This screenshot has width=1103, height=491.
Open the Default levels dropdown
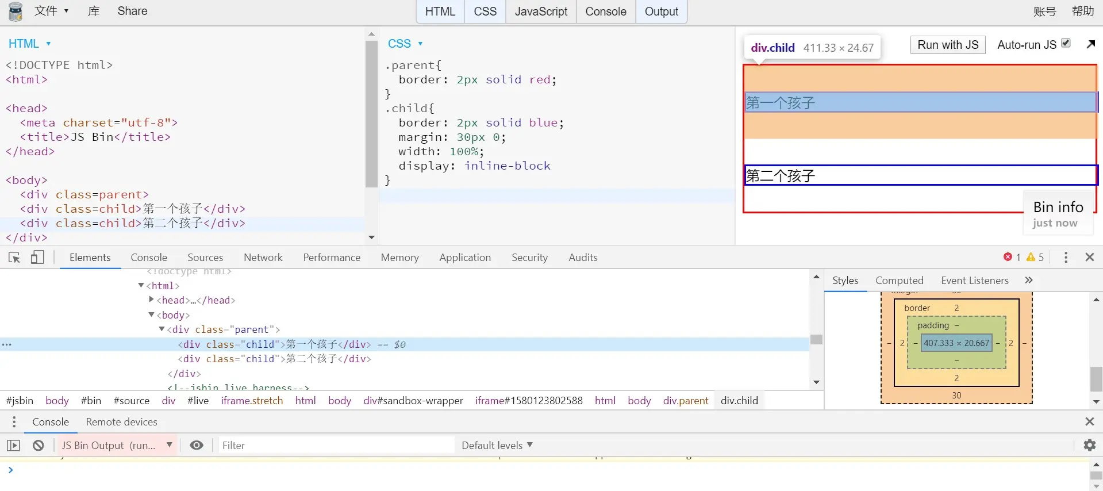tap(497, 446)
